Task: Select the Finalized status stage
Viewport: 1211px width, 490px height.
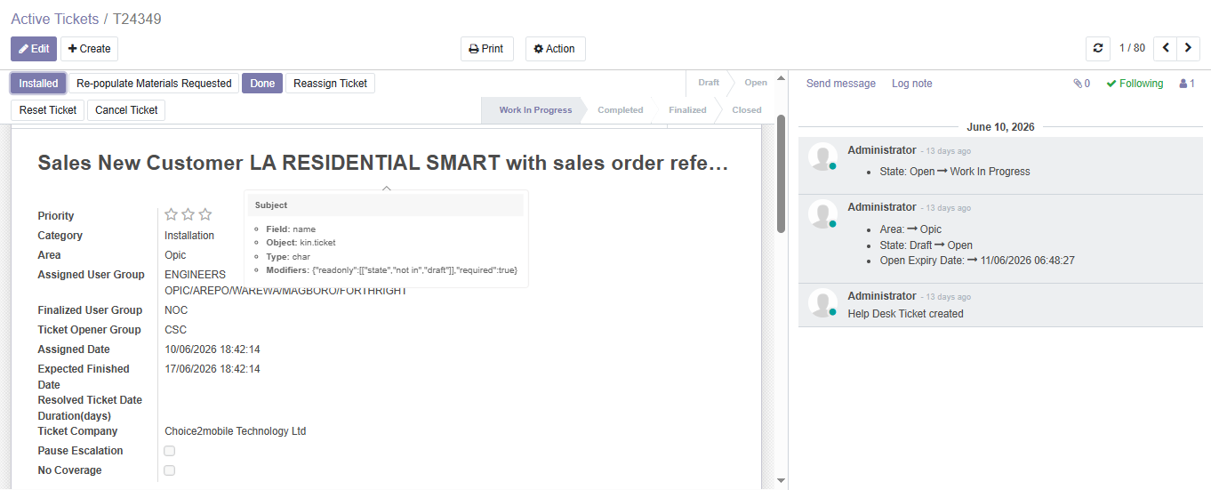Action: click(x=687, y=110)
